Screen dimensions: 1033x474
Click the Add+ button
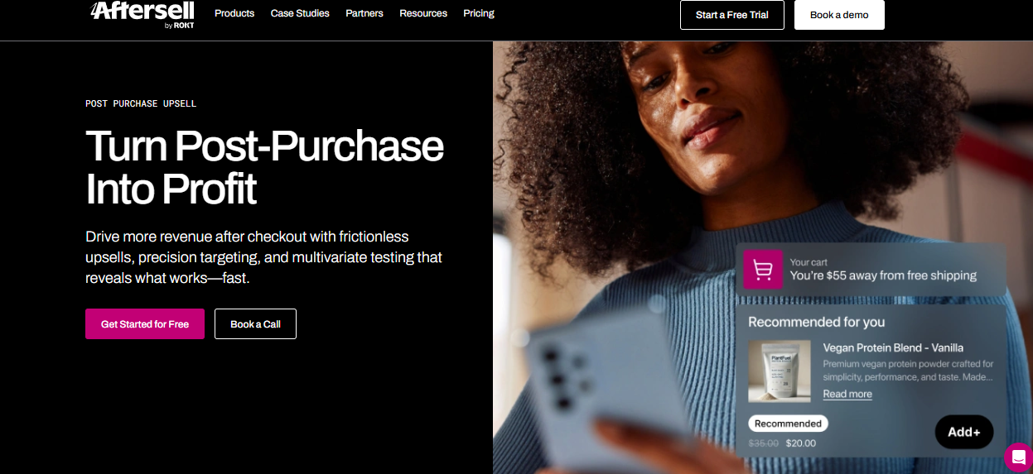tap(964, 432)
